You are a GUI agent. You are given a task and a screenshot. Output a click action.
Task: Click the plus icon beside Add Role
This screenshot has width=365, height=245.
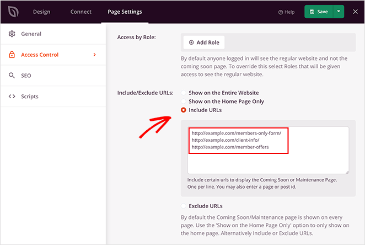pos(191,42)
